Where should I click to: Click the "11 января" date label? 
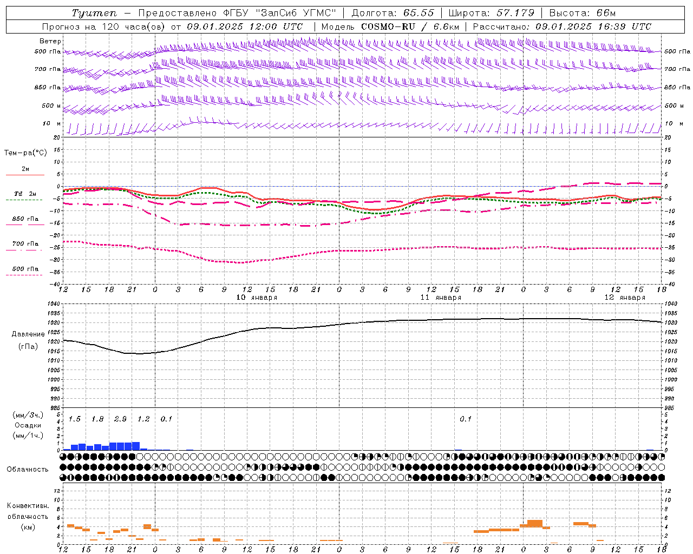(x=441, y=298)
